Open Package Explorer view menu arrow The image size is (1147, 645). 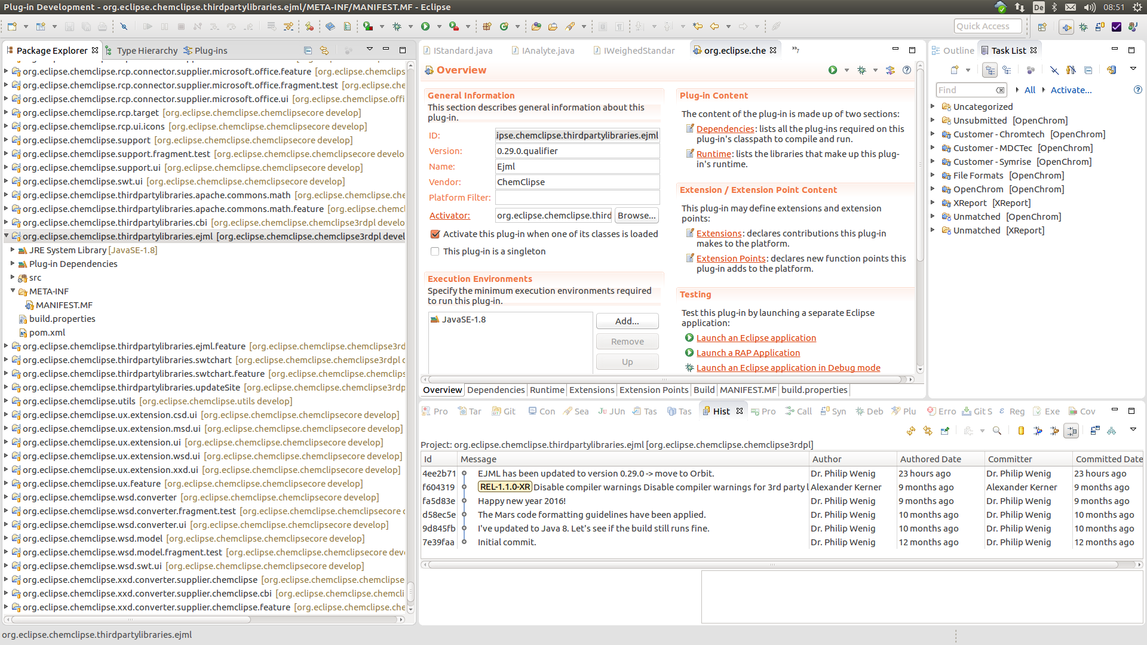[x=369, y=49]
